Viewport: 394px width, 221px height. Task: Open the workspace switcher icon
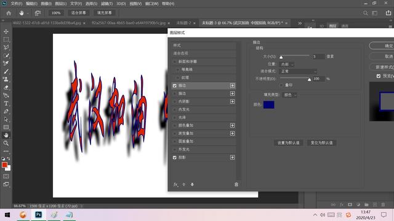tap(375, 13)
